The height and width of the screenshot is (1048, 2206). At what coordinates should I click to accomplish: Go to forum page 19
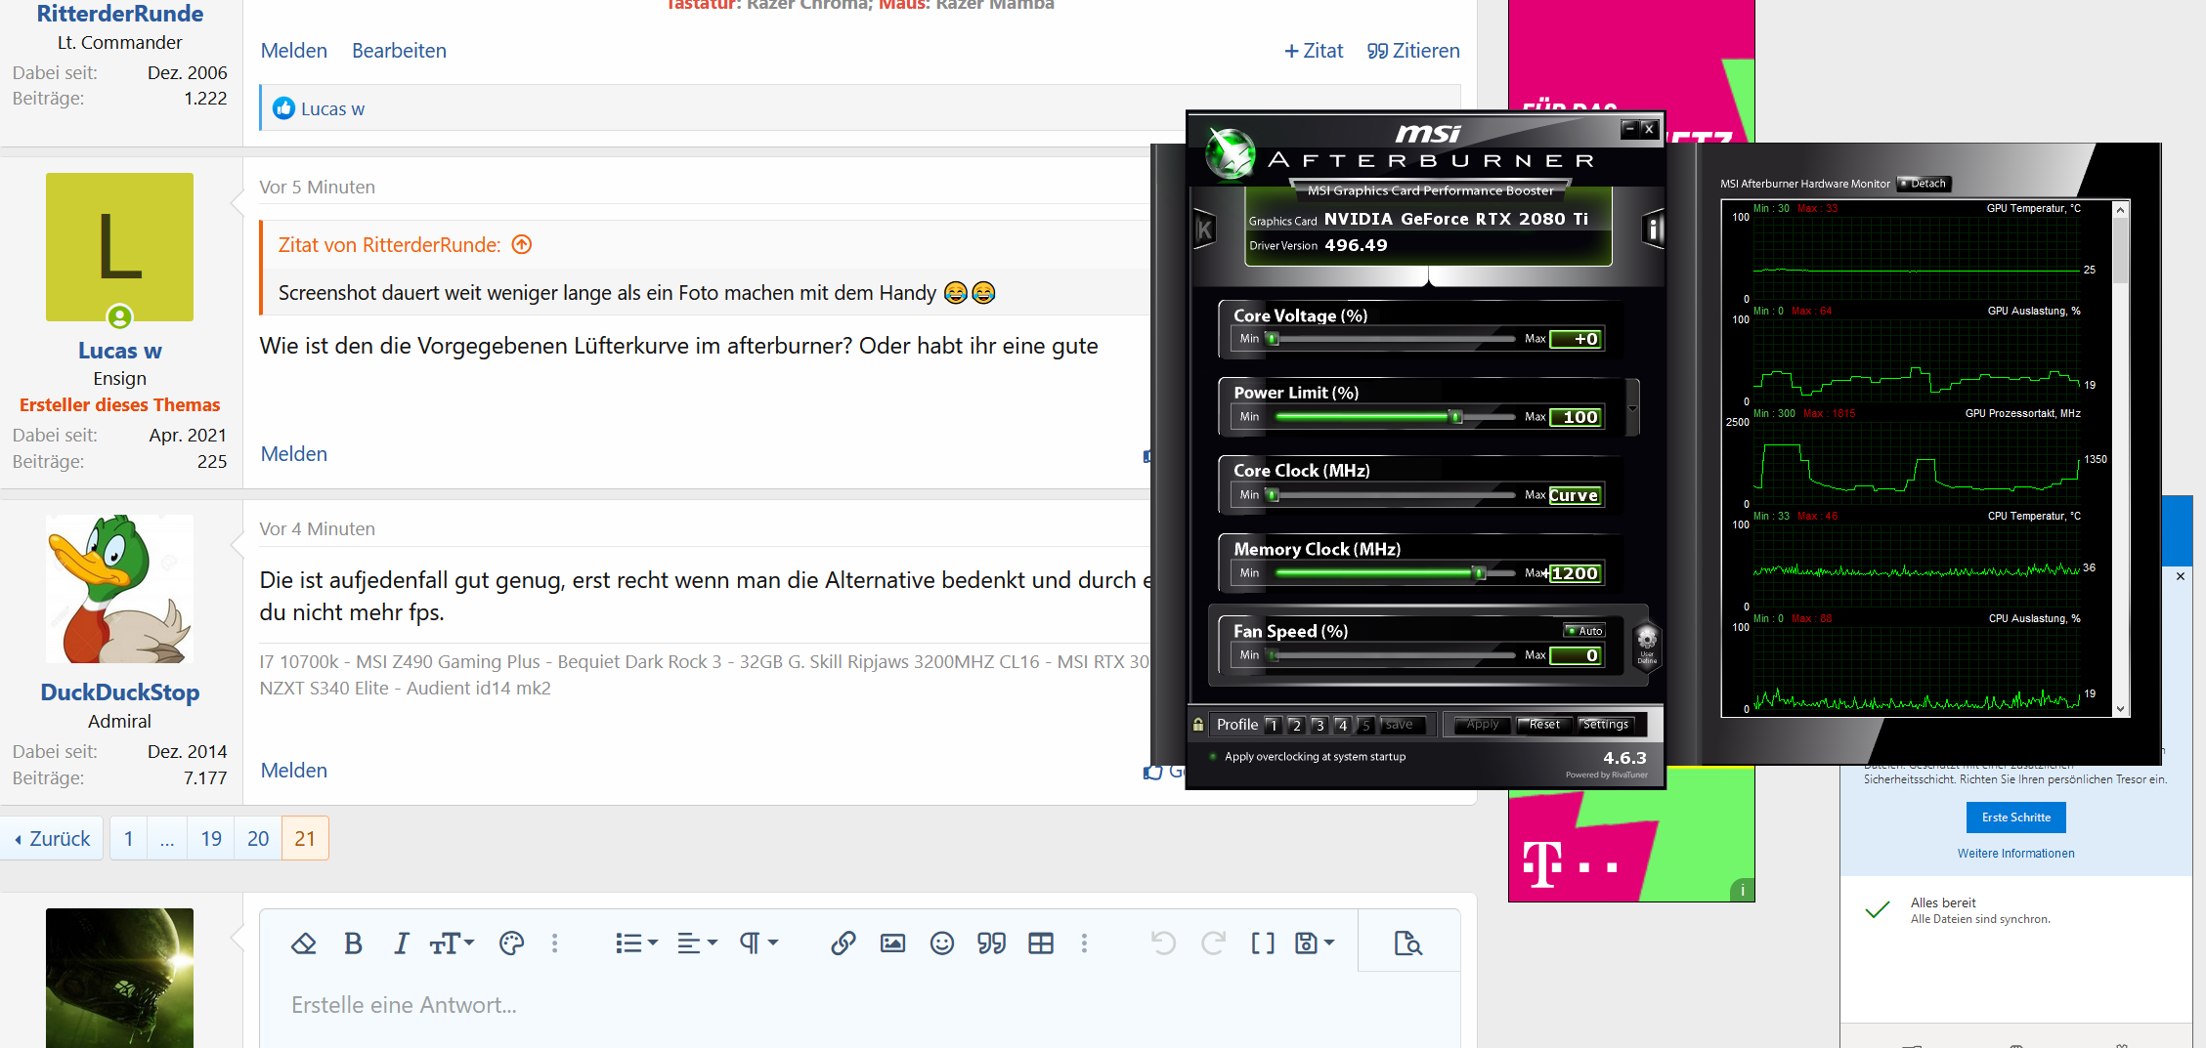click(x=211, y=838)
